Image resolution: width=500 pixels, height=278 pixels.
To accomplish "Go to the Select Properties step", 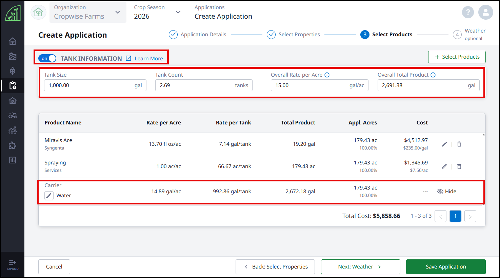I will pos(294,35).
